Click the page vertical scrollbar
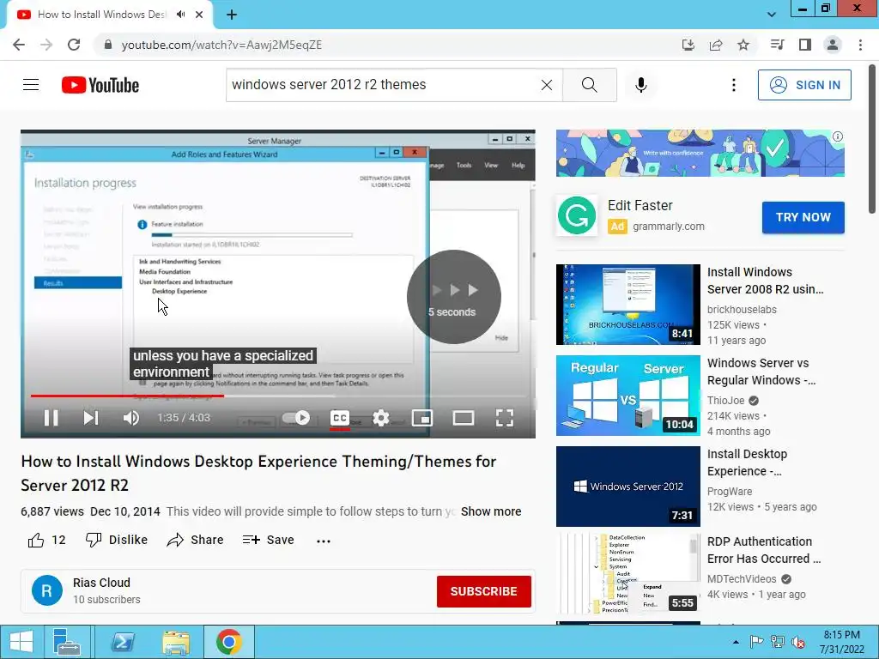 pos(872,139)
